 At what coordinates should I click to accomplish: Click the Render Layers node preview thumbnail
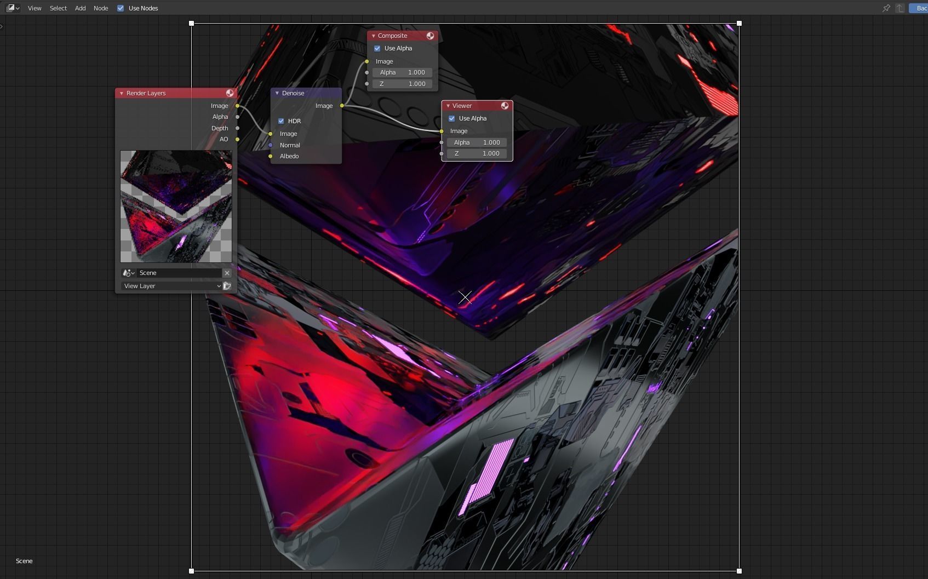coord(176,207)
